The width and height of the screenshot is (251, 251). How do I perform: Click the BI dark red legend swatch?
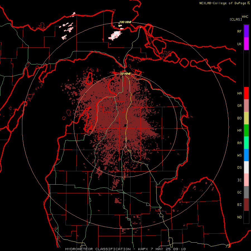click(246, 205)
